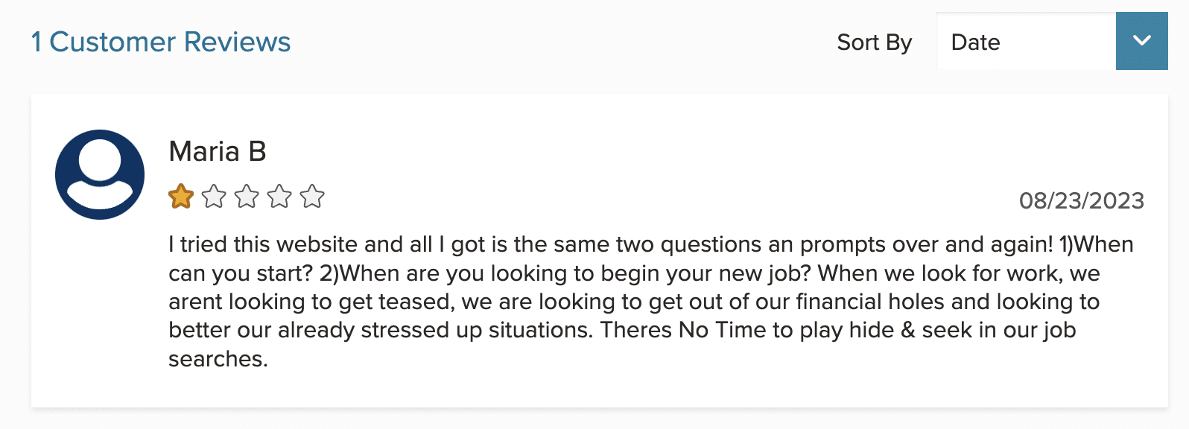Click the reviewer name Maria B
Image resolution: width=1189 pixels, height=429 pixels.
[218, 151]
